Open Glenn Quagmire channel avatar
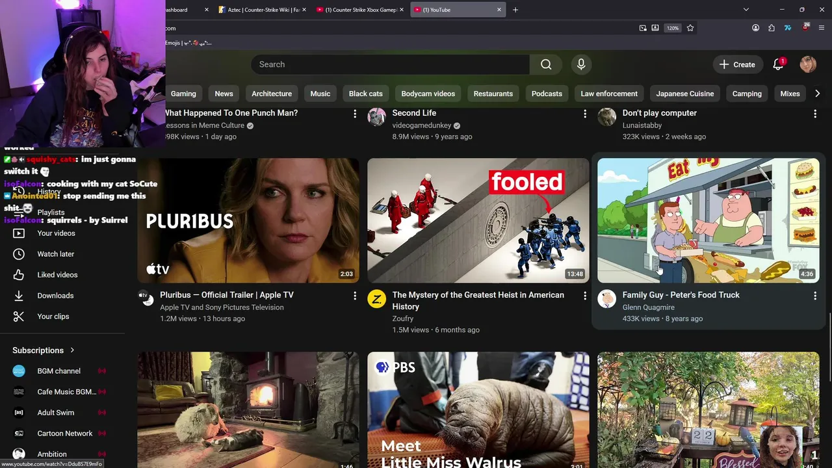Image resolution: width=832 pixels, height=468 pixels. click(606, 299)
